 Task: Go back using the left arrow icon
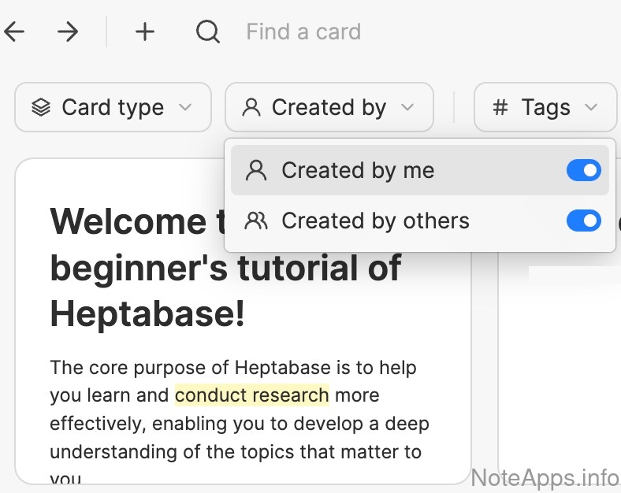(x=14, y=32)
